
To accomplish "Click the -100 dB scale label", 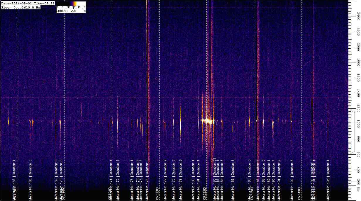I will click(62, 11).
